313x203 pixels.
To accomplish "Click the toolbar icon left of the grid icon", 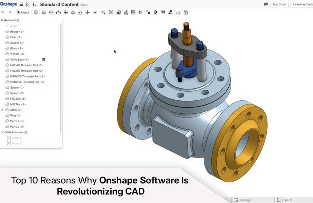I will 126,13.
